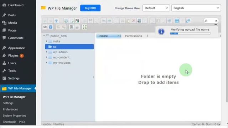Open the Users menu
Viewport: 228px width, 128px height.
point(18,63)
